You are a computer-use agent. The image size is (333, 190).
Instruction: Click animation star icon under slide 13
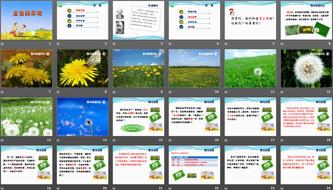pyautogui.click(x=3, y=140)
